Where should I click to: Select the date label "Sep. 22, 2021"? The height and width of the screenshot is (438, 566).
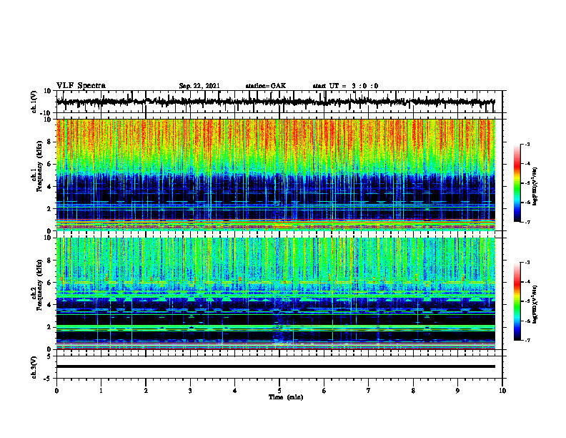coord(199,86)
